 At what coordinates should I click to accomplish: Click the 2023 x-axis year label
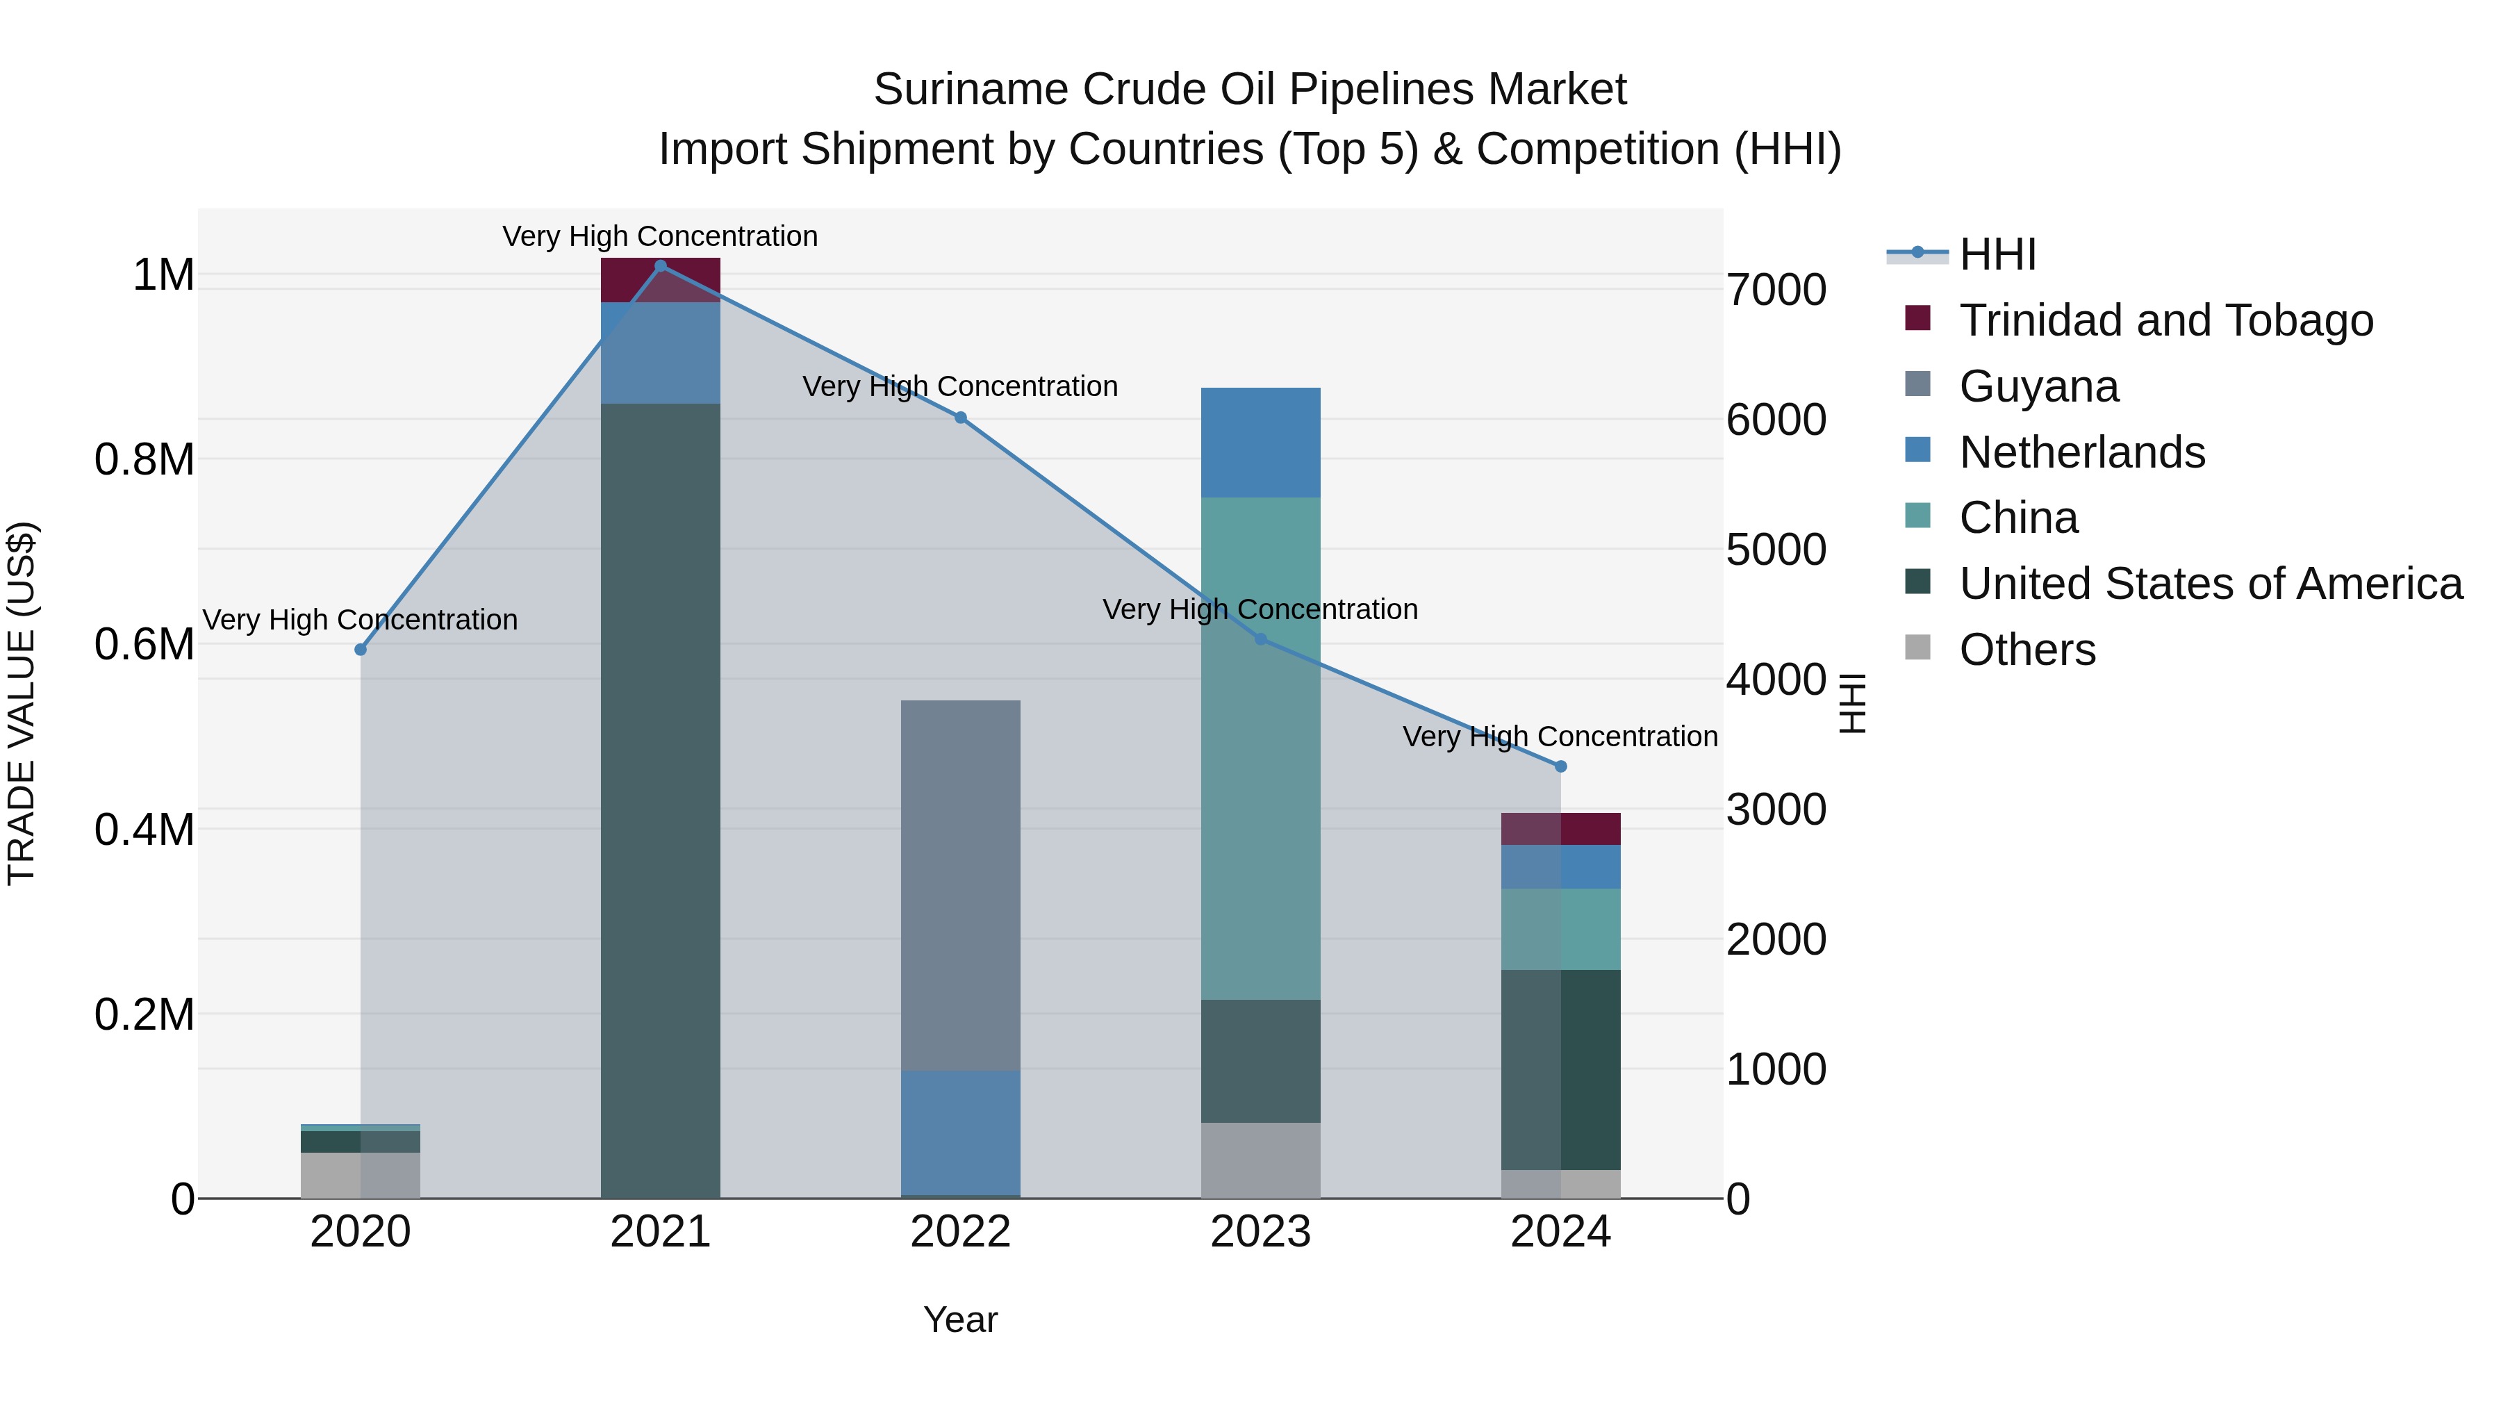coord(1261,1232)
